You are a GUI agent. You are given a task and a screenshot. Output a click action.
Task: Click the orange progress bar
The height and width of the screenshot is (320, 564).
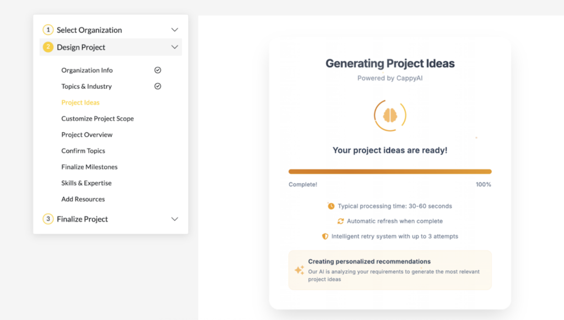(x=390, y=171)
